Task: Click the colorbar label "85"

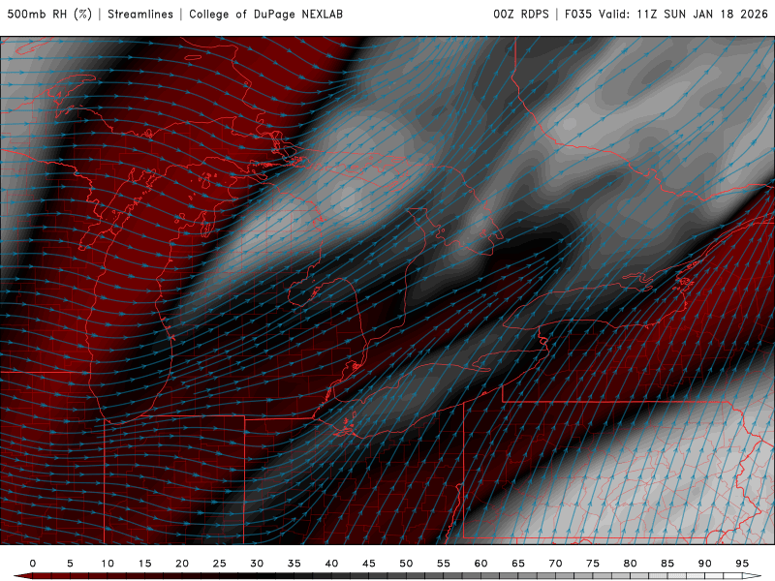Action: click(x=667, y=564)
